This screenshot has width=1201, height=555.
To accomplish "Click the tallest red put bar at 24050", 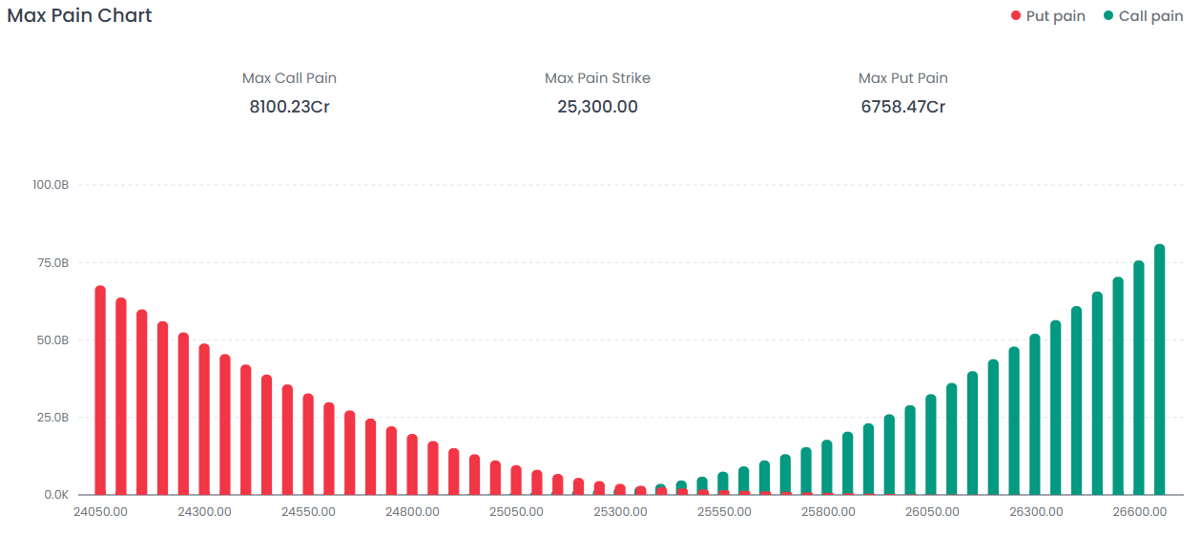I will pos(100,391).
